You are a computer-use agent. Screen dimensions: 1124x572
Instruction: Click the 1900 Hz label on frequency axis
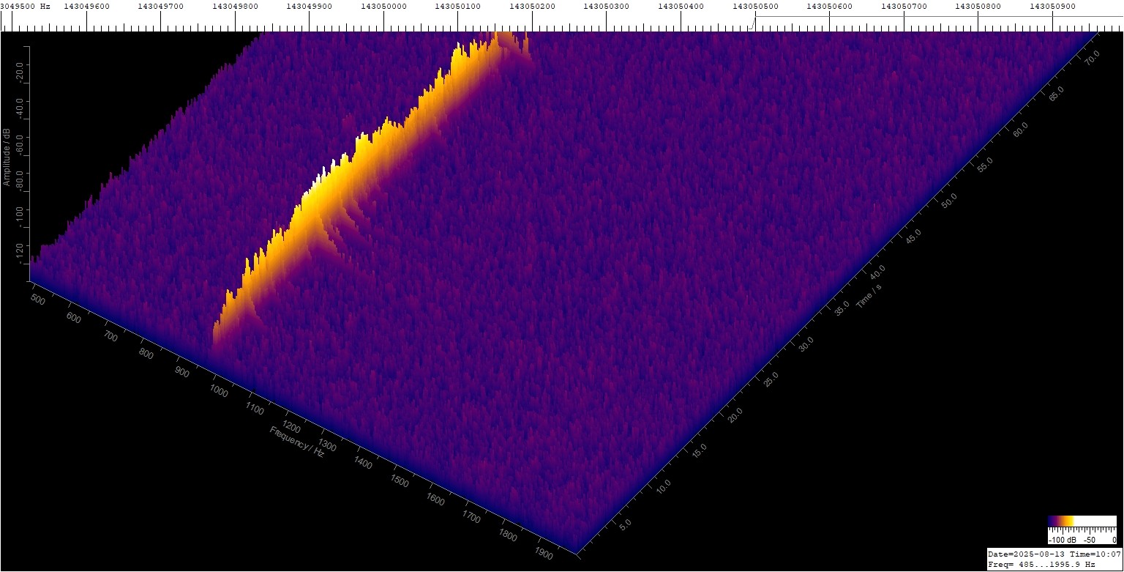tap(543, 551)
